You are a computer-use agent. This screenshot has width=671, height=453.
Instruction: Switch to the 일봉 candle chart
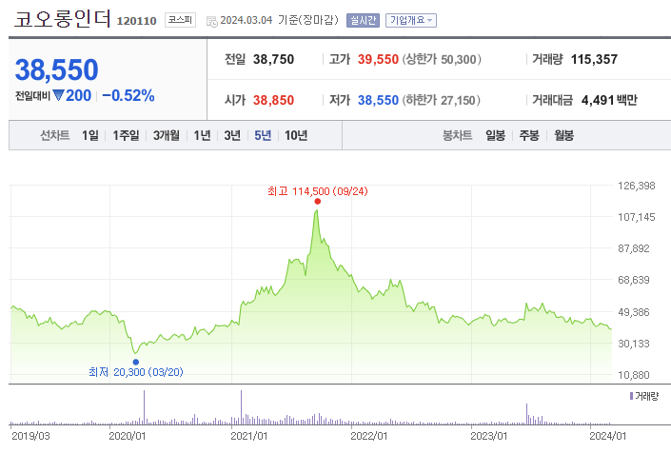(495, 135)
